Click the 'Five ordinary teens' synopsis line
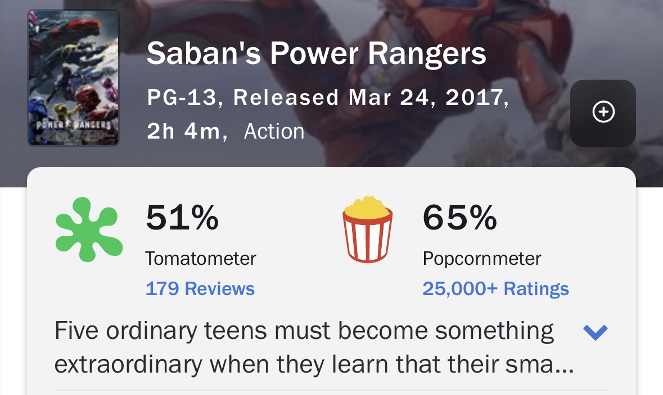This screenshot has height=395, width=663. 304,330
